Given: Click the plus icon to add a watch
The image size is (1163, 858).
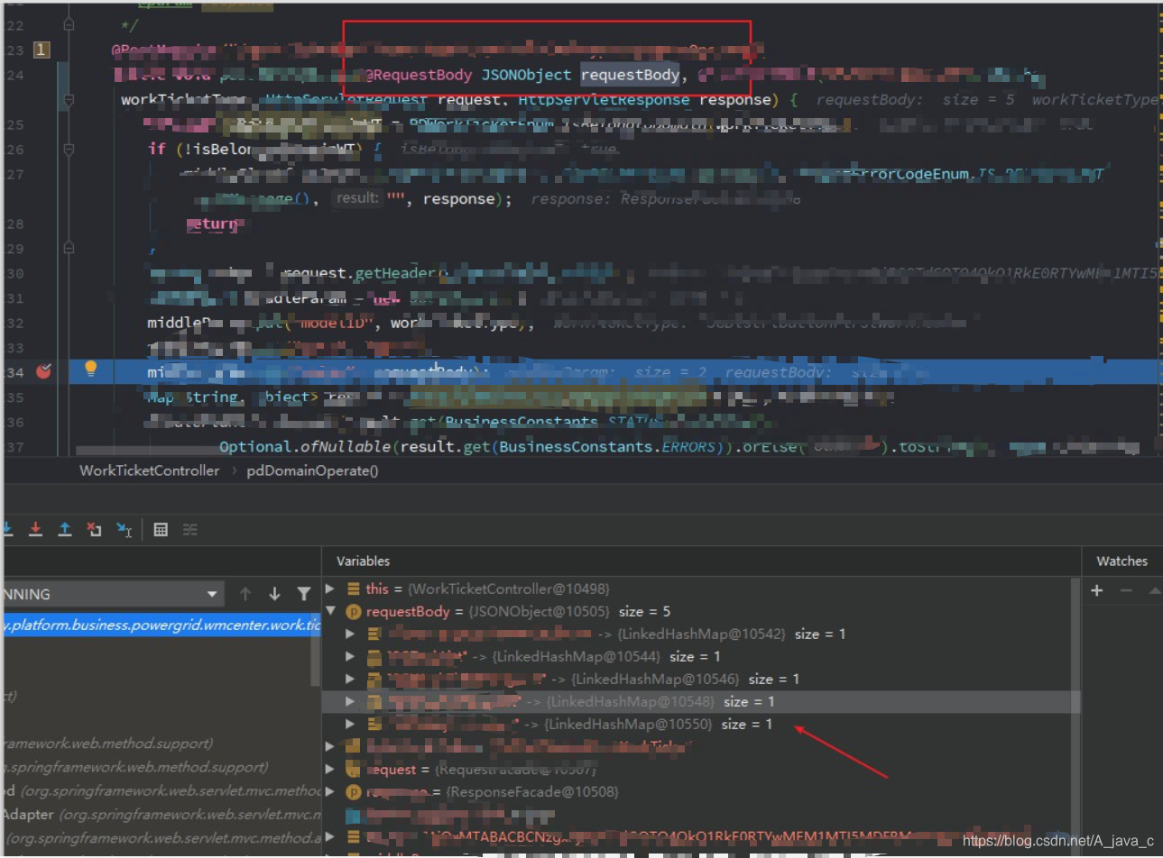Looking at the screenshot, I should (1097, 590).
